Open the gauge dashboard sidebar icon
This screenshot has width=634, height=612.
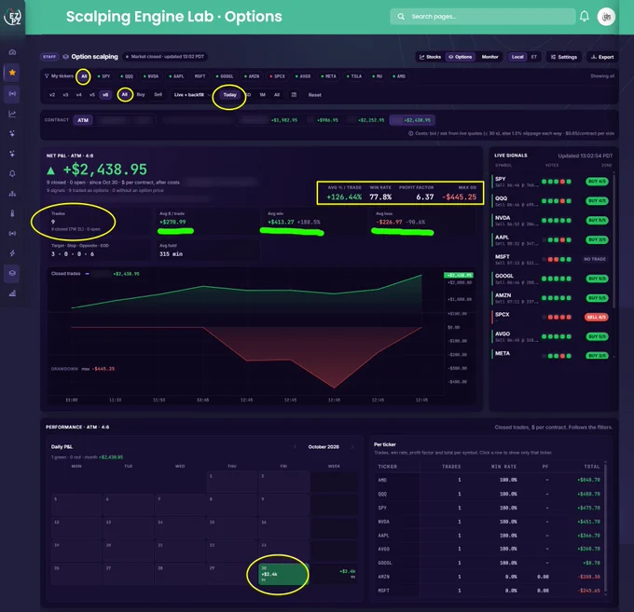click(12, 52)
